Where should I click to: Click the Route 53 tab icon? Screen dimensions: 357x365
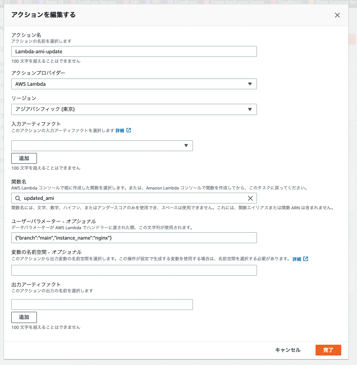click(41, 2)
